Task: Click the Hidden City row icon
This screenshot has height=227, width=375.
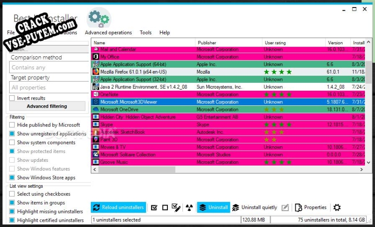Action: coord(96,117)
